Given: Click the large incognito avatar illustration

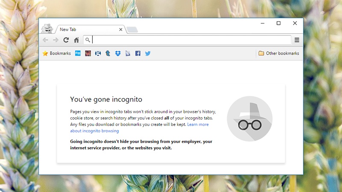Looking at the screenshot, I should pyautogui.click(x=250, y=119).
